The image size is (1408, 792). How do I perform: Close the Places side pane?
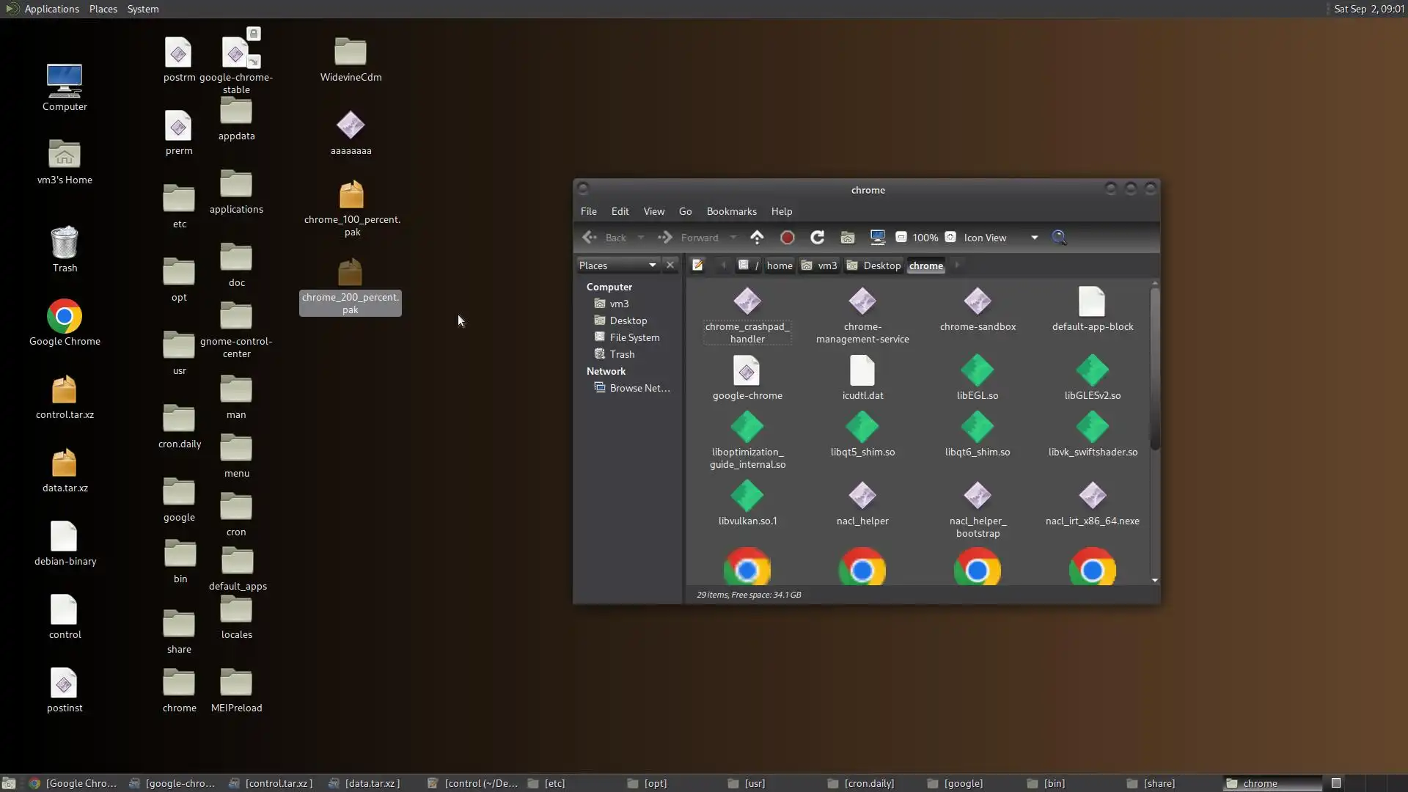point(670,265)
